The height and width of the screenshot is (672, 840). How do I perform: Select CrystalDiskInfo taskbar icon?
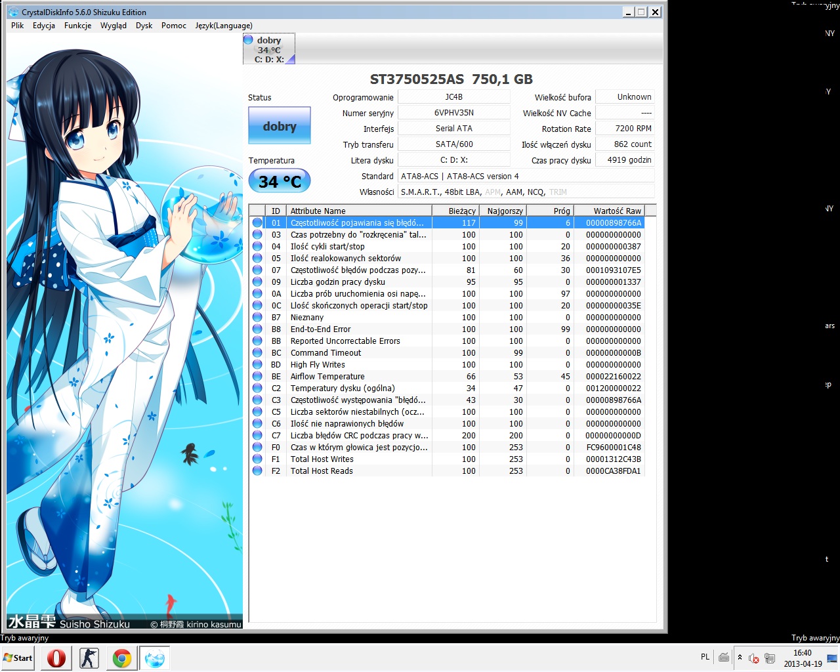pyautogui.click(x=154, y=658)
